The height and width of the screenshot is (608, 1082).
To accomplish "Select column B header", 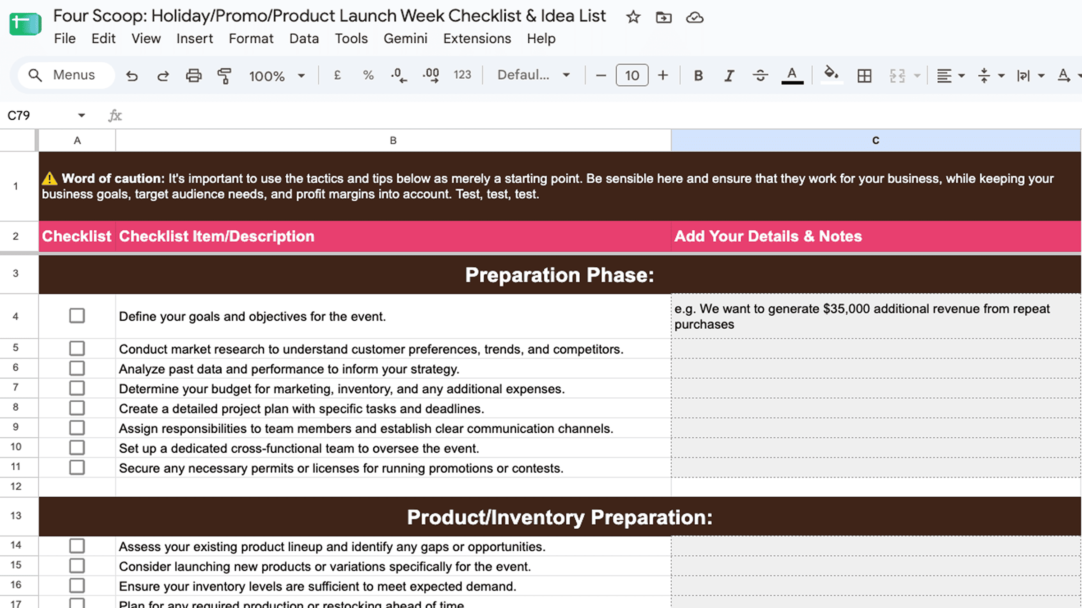I will pyautogui.click(x=393, y=141).
